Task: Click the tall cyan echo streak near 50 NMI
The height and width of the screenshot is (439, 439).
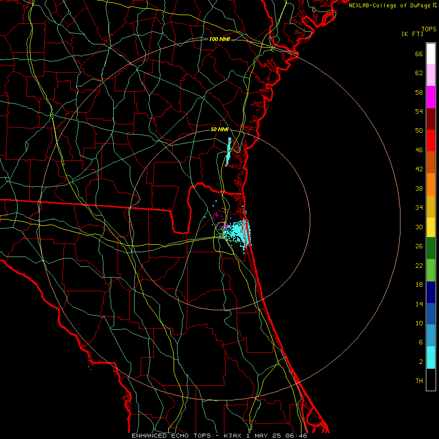Action: 228,152
